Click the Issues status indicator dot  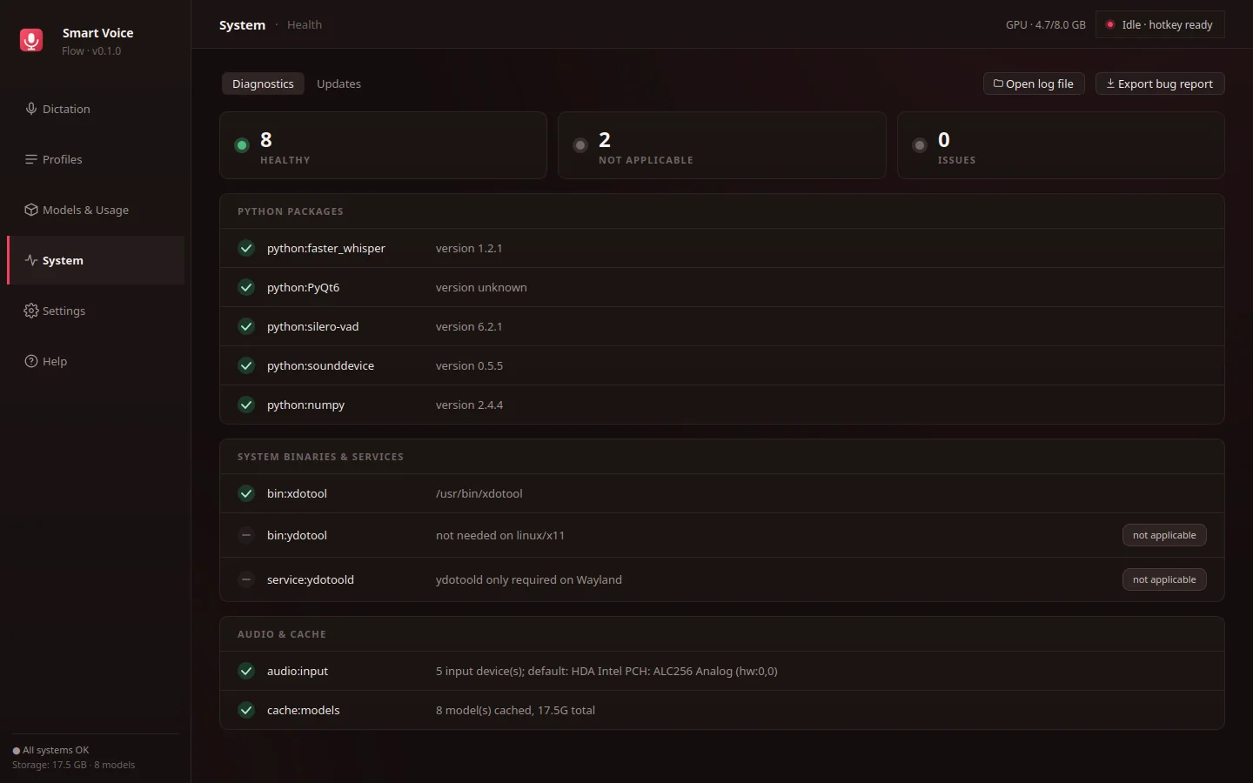(920, 145)
